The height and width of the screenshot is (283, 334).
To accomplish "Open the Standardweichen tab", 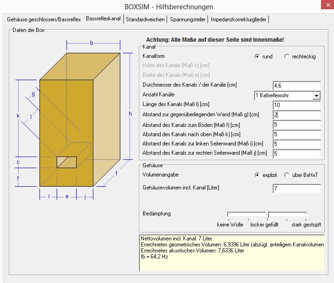I will click(145, 19).
